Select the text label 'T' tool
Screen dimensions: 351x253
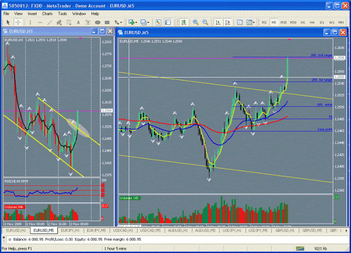(88, 22)
